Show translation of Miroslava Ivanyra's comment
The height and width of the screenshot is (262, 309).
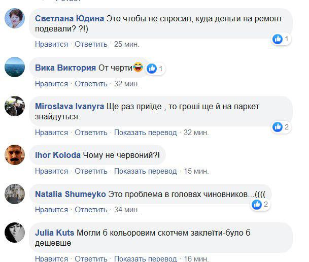[x=145, y=133]
